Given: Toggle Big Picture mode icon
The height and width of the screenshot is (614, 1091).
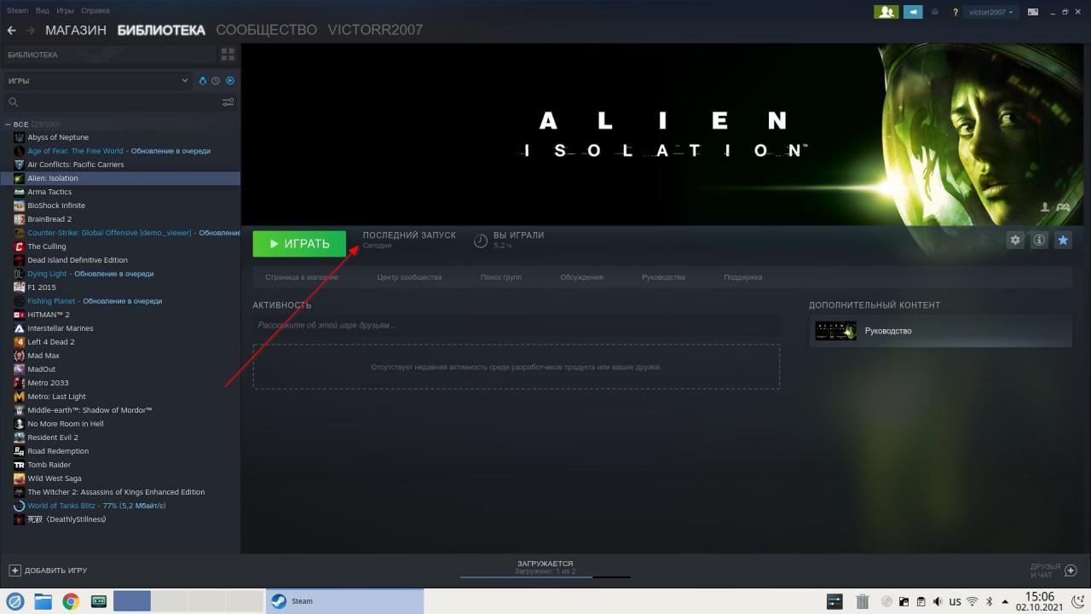Looking at the screenshot, I should (x=1033, y=12).
